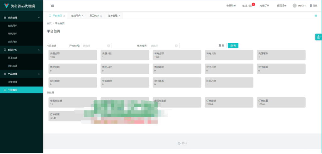
Task: Click the 投注人数 card
Action: pos(229,69)
